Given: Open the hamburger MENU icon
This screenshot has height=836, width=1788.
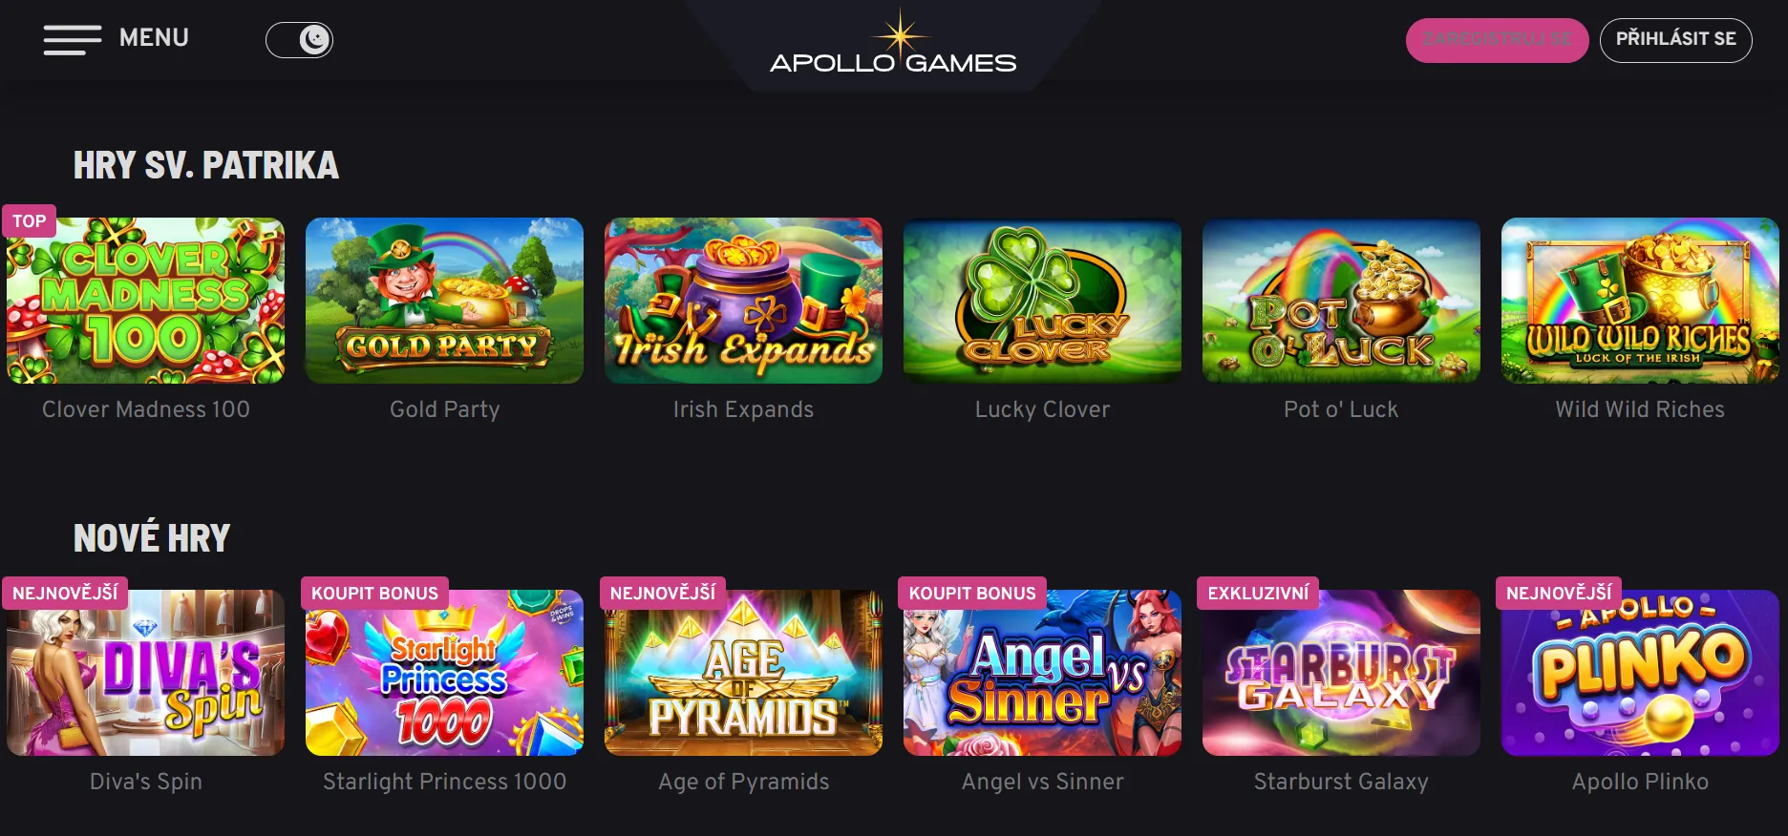Looking at the screenshot, I should (x=73, y=39).
